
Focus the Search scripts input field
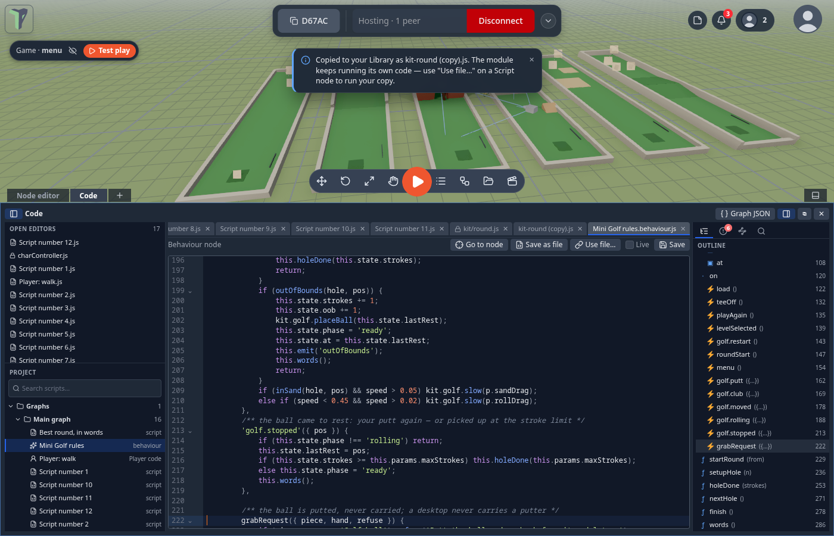85,388
